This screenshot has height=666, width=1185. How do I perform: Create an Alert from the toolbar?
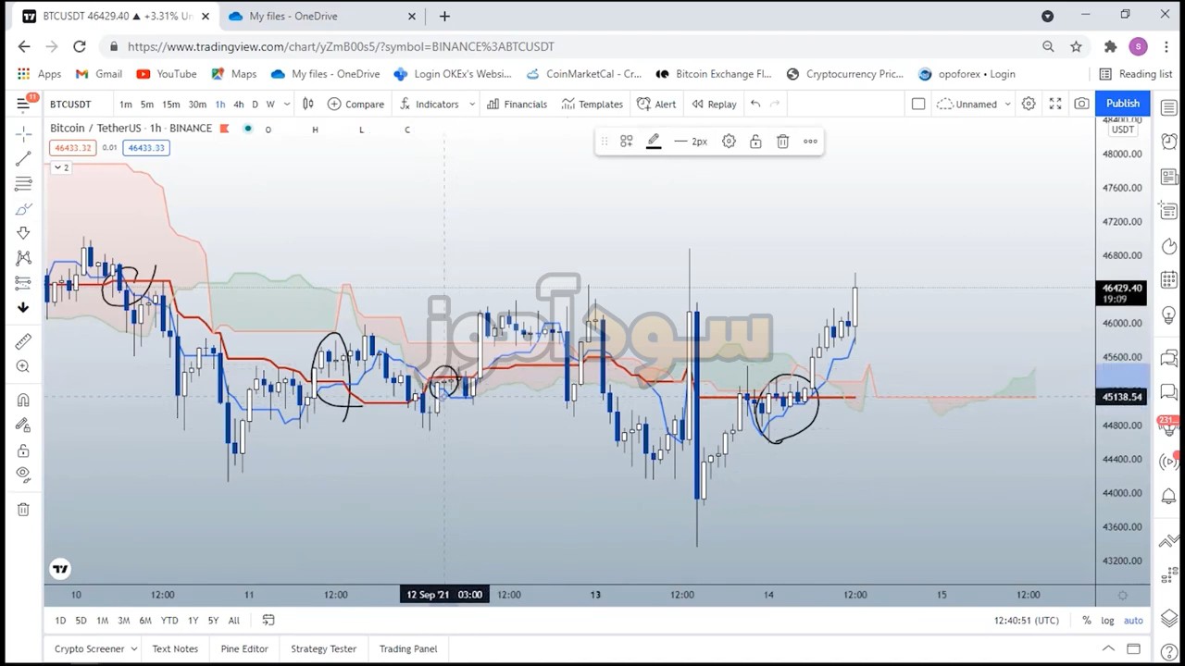click(x=656, y=104)
